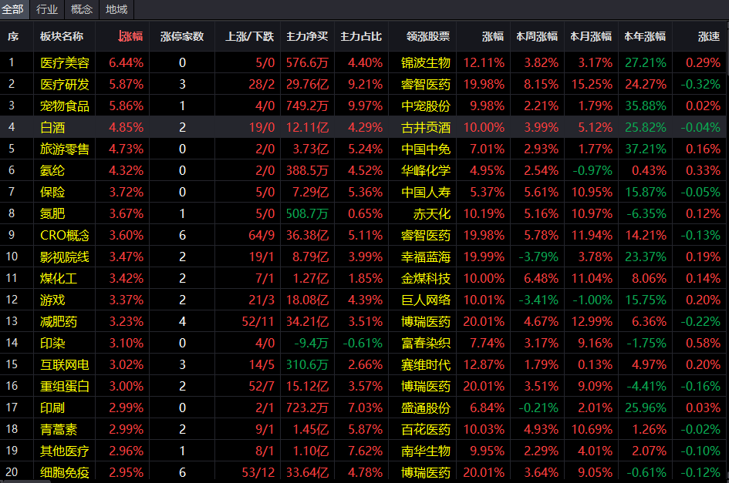729x483 pixels.
Task: Open leading stock 巨人网络
Action: (x=426, y=300)
